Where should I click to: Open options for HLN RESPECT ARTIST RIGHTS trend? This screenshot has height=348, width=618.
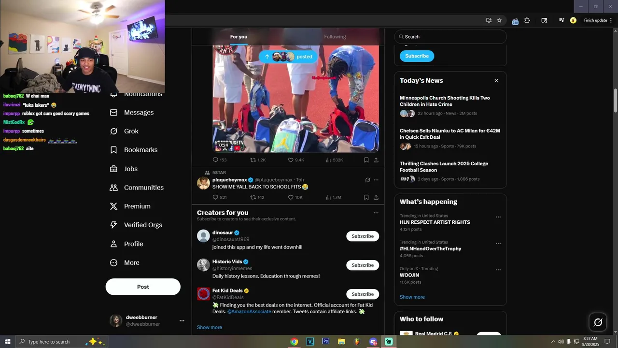click(498, 217)
